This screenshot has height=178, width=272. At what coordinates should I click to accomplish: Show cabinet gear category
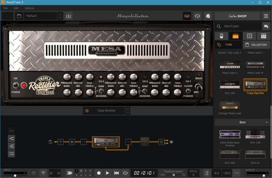pyautogui.click(x=250, y=36)
